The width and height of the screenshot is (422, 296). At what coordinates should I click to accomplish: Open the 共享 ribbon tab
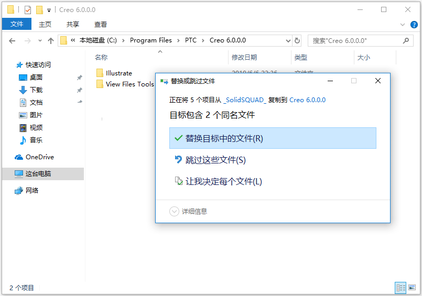73,25
